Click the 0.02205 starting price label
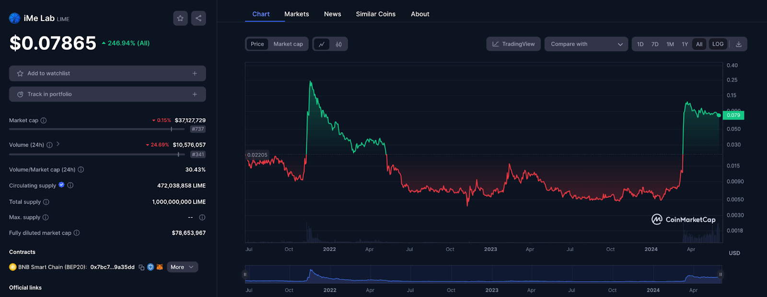The image size is (767, 297). tap(257, 155)
